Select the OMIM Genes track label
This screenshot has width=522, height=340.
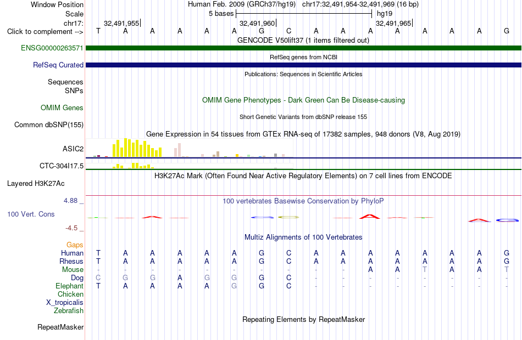62,107
